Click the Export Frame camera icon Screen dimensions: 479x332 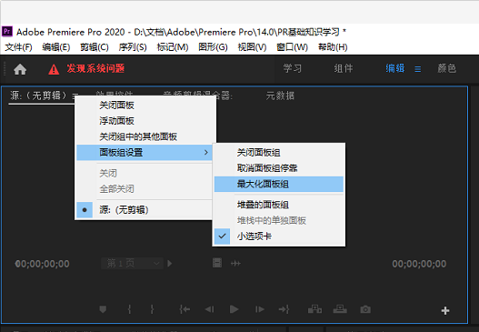[x=365, y=309]
